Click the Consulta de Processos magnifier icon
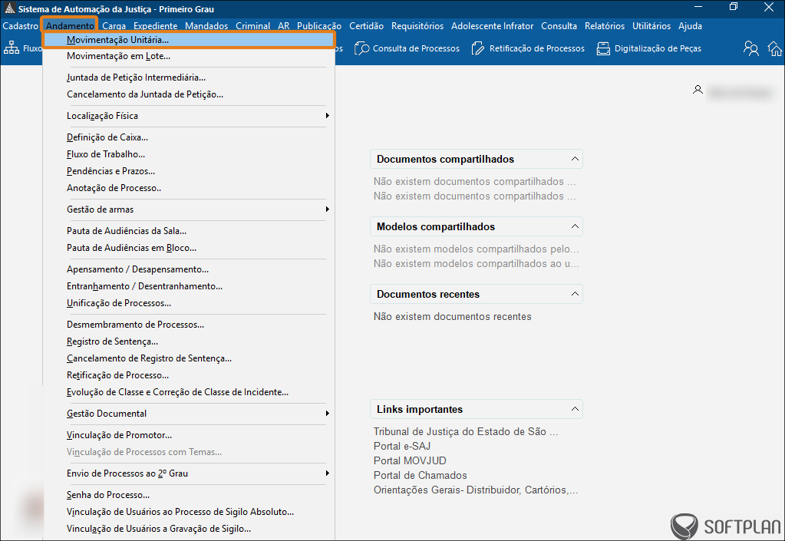Viewport: 785px width, 541px height. tap(361, 48)
